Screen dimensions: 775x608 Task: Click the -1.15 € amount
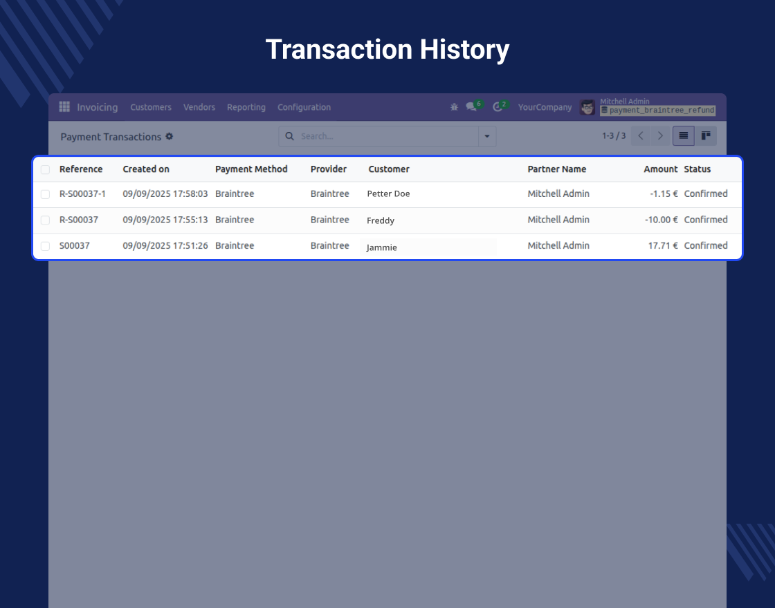click(x=664, y=194)
